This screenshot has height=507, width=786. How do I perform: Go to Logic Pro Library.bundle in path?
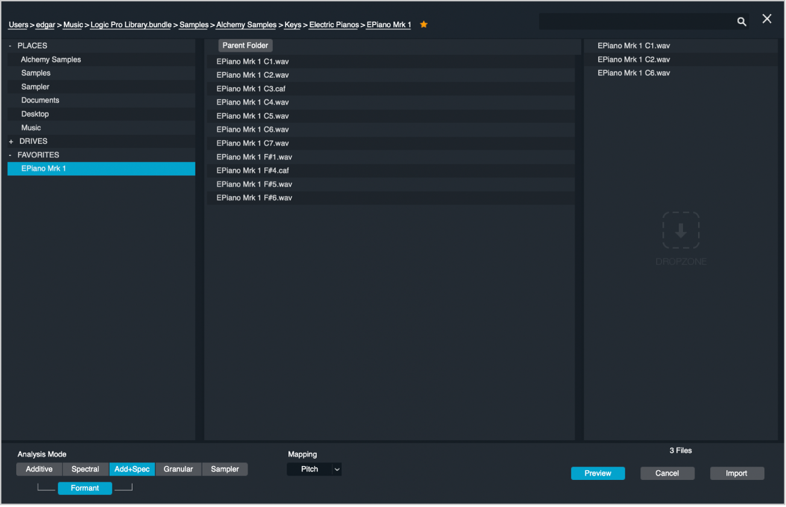coord(131,25)
